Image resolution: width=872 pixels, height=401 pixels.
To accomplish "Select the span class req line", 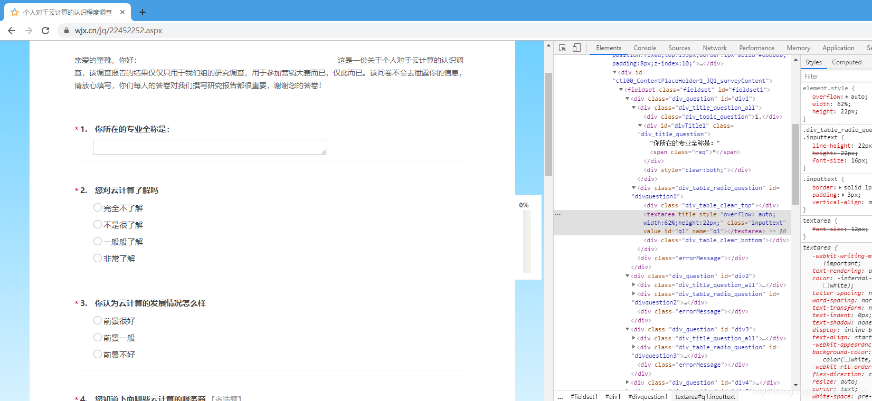I will [x=695, y=152].
